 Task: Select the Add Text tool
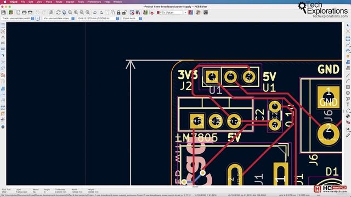coord(348,105)
